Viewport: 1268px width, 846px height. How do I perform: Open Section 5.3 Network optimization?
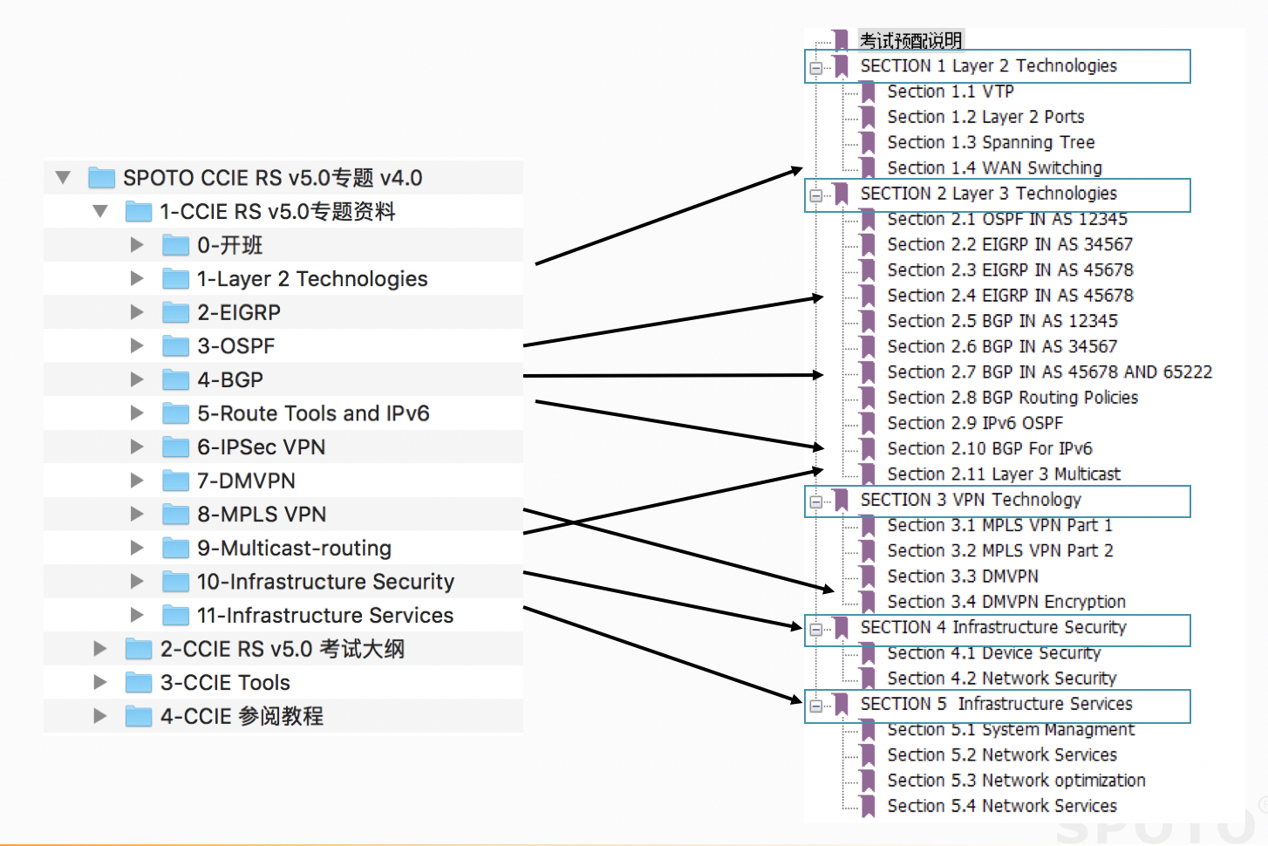point(1016,781)
